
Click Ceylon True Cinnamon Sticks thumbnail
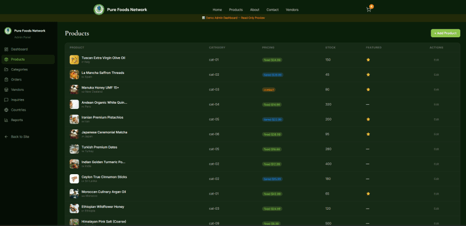pos(75,179)
